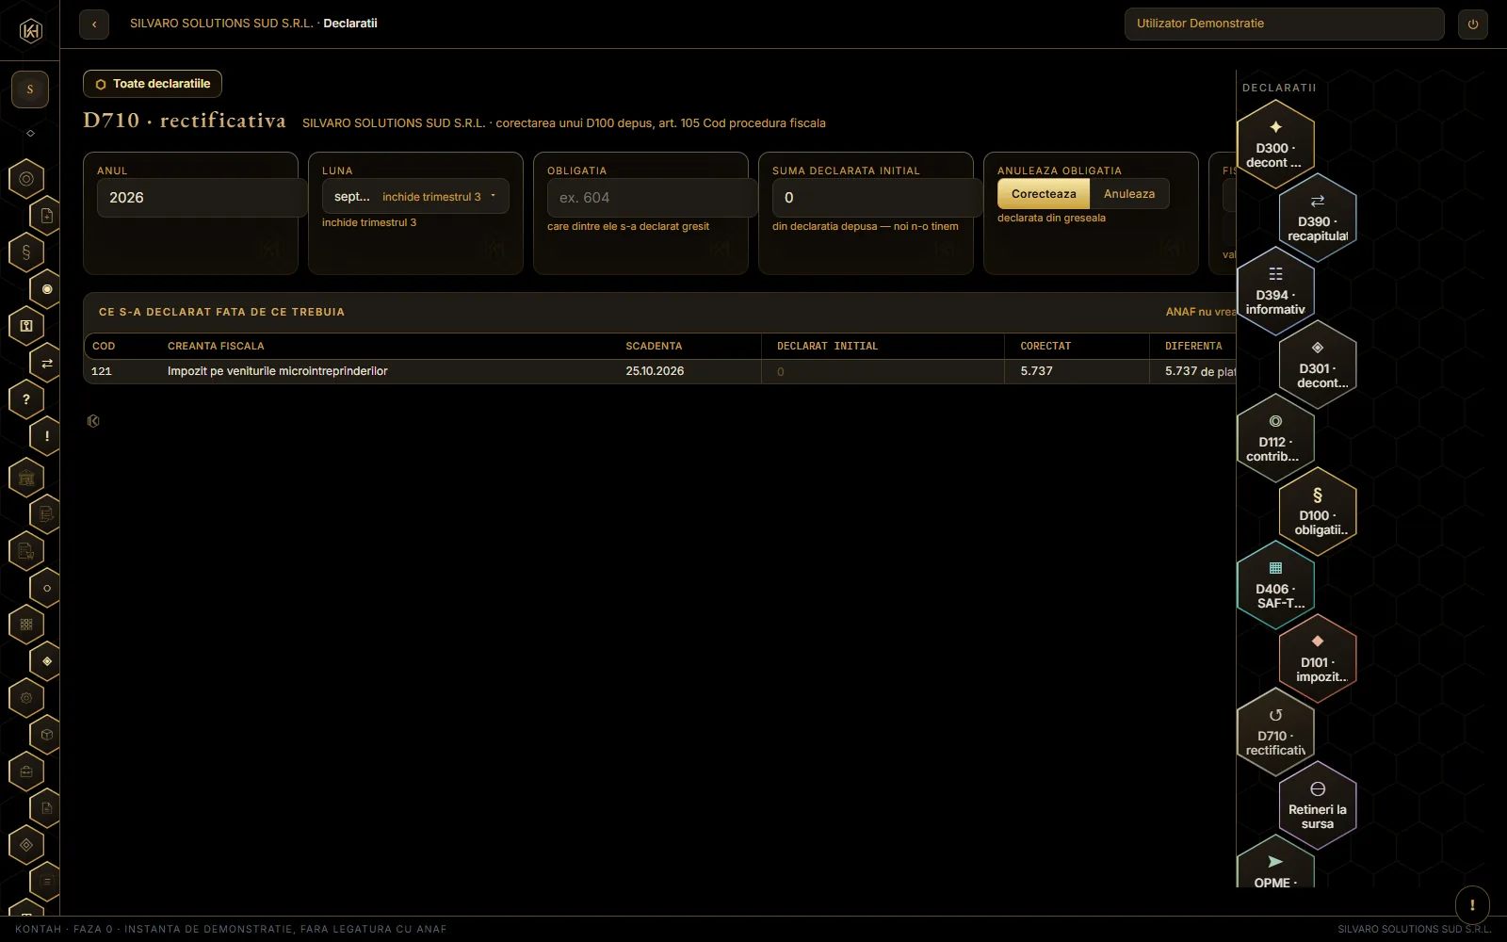Select the cube icon in the sidebar
1507x942 pixels.
[46, 735]
